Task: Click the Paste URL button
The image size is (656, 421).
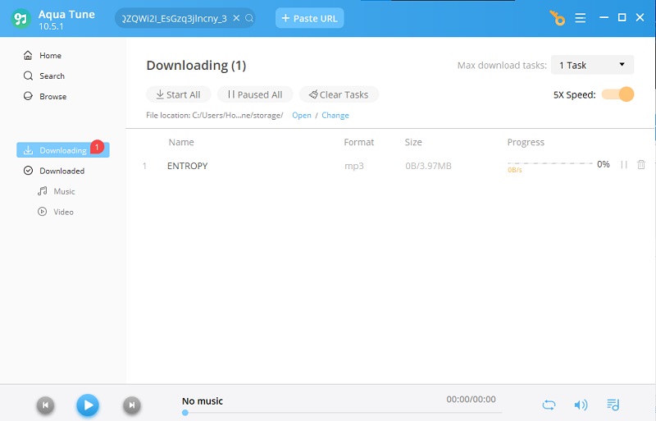Action: 310,18
